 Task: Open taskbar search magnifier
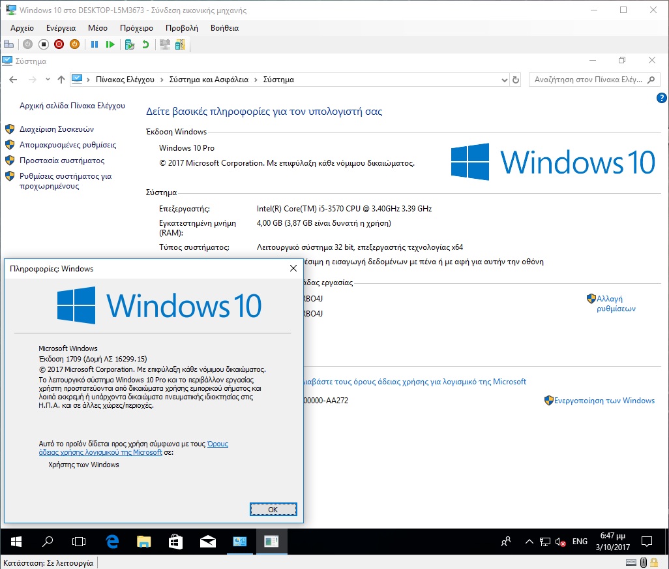[48, 542]
